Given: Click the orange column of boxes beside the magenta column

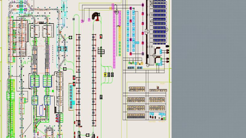Looking at the screenshot, I should tap(120, 38).
